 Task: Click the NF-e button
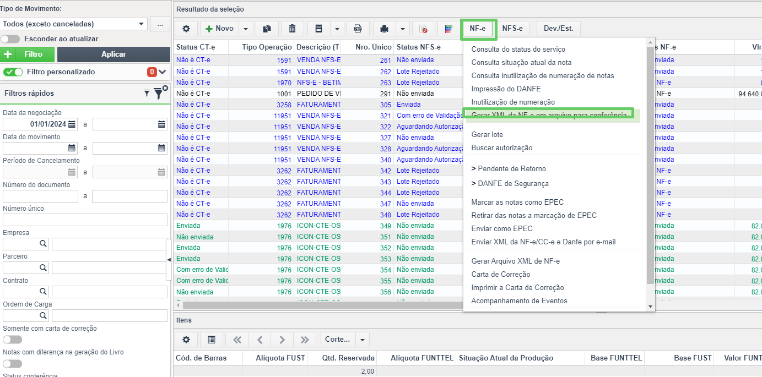[478, 29]
